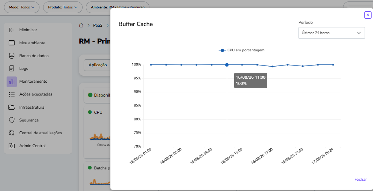Click the dipped data point near 17:00

273,67
